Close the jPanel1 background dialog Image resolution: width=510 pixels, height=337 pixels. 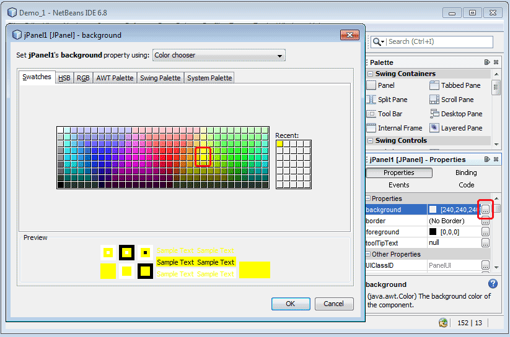click(350, 35)
